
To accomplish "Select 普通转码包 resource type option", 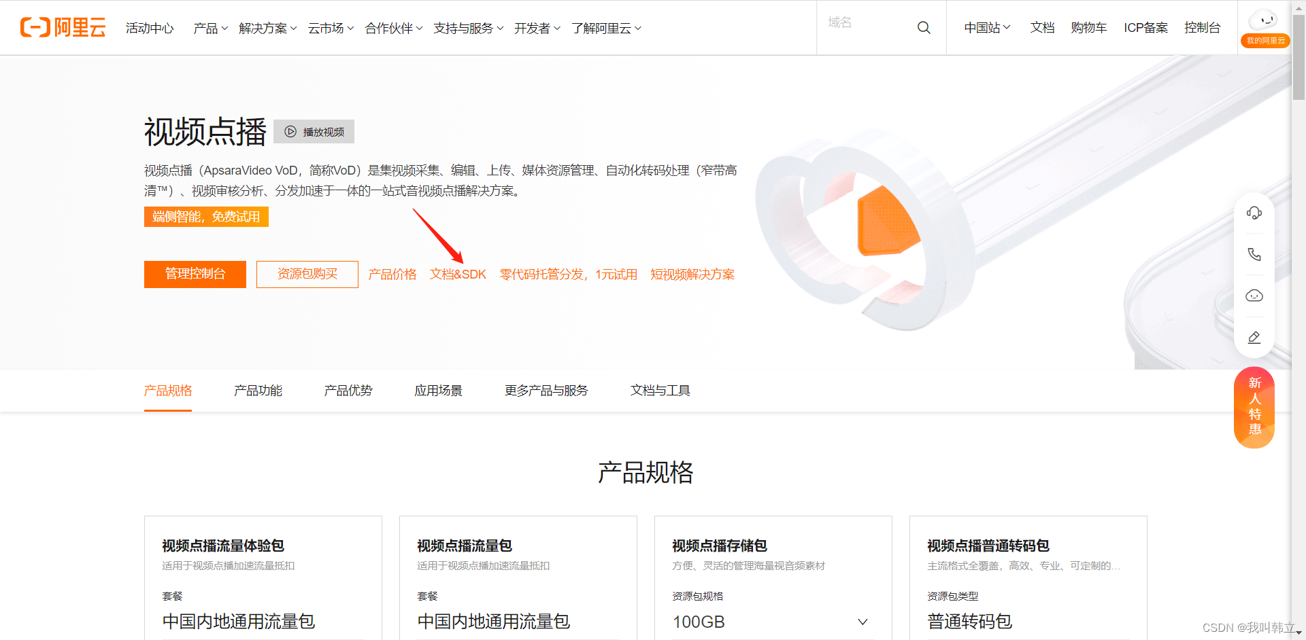I will 970,622.
